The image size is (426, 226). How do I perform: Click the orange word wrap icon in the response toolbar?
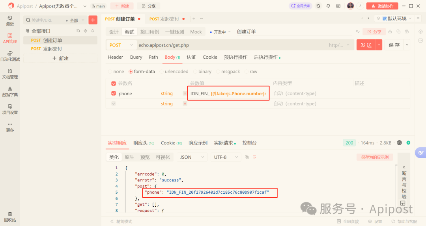click(x=254, y=157)
